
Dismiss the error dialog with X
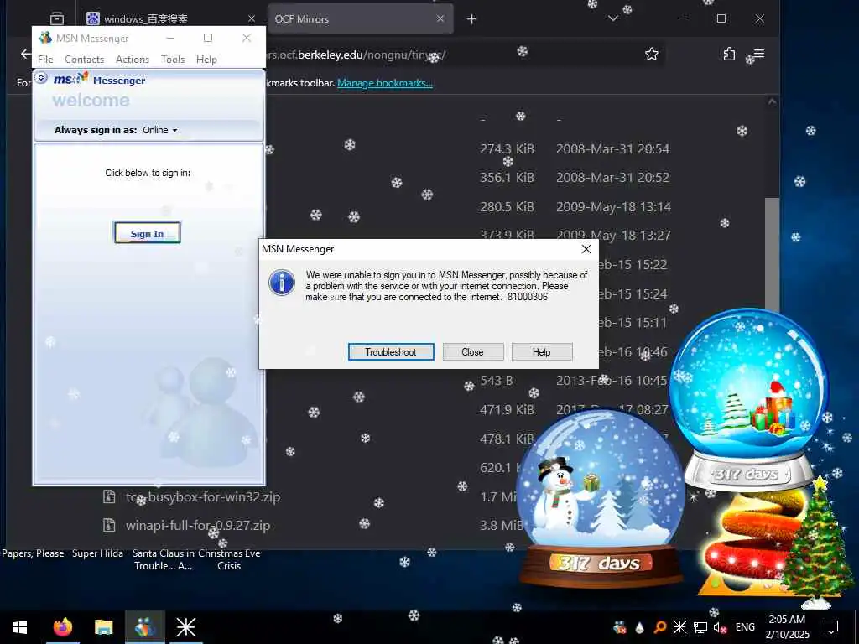pos(586,249)
